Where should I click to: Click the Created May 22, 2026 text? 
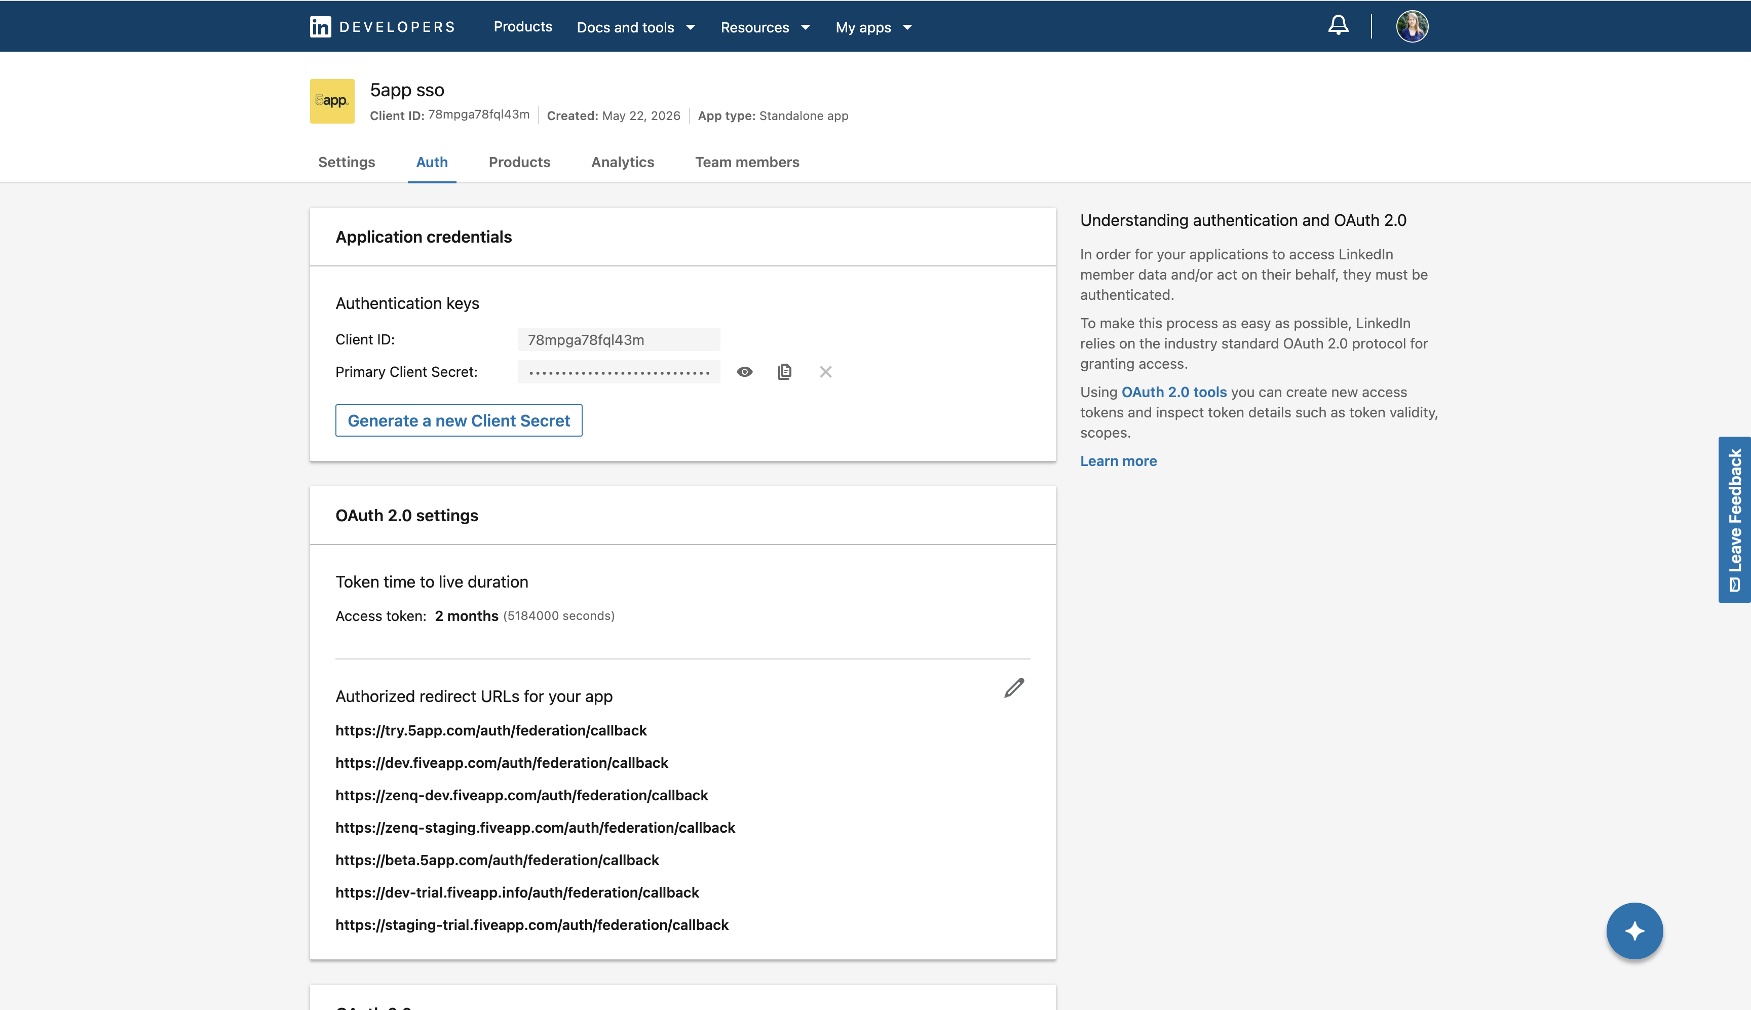[x=613, y=116]
